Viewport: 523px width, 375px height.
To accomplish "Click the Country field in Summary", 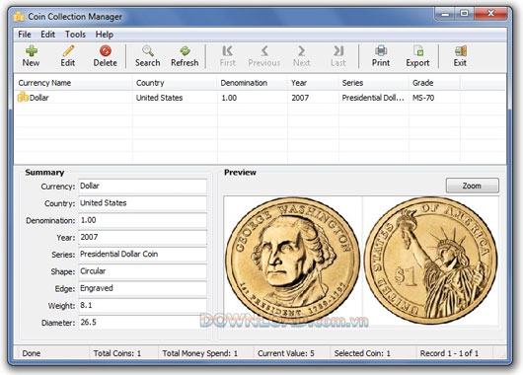I will point(143,203).
